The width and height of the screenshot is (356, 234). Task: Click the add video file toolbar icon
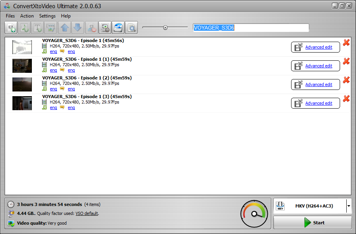click(11, 28)
